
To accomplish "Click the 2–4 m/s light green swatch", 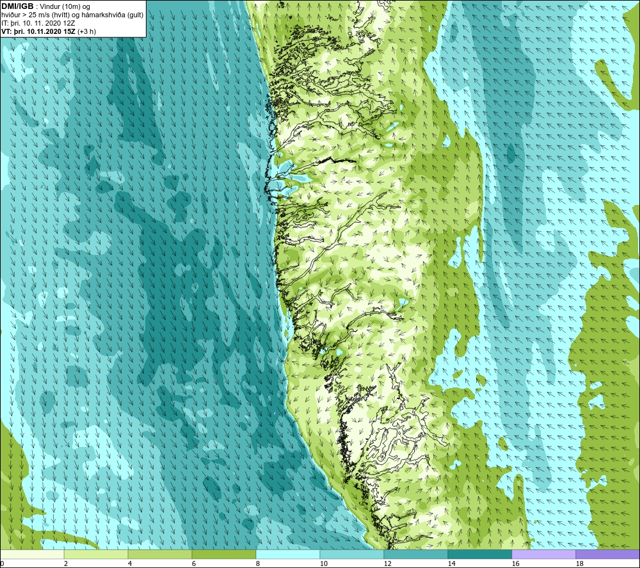I will click(x=96, y=554).
